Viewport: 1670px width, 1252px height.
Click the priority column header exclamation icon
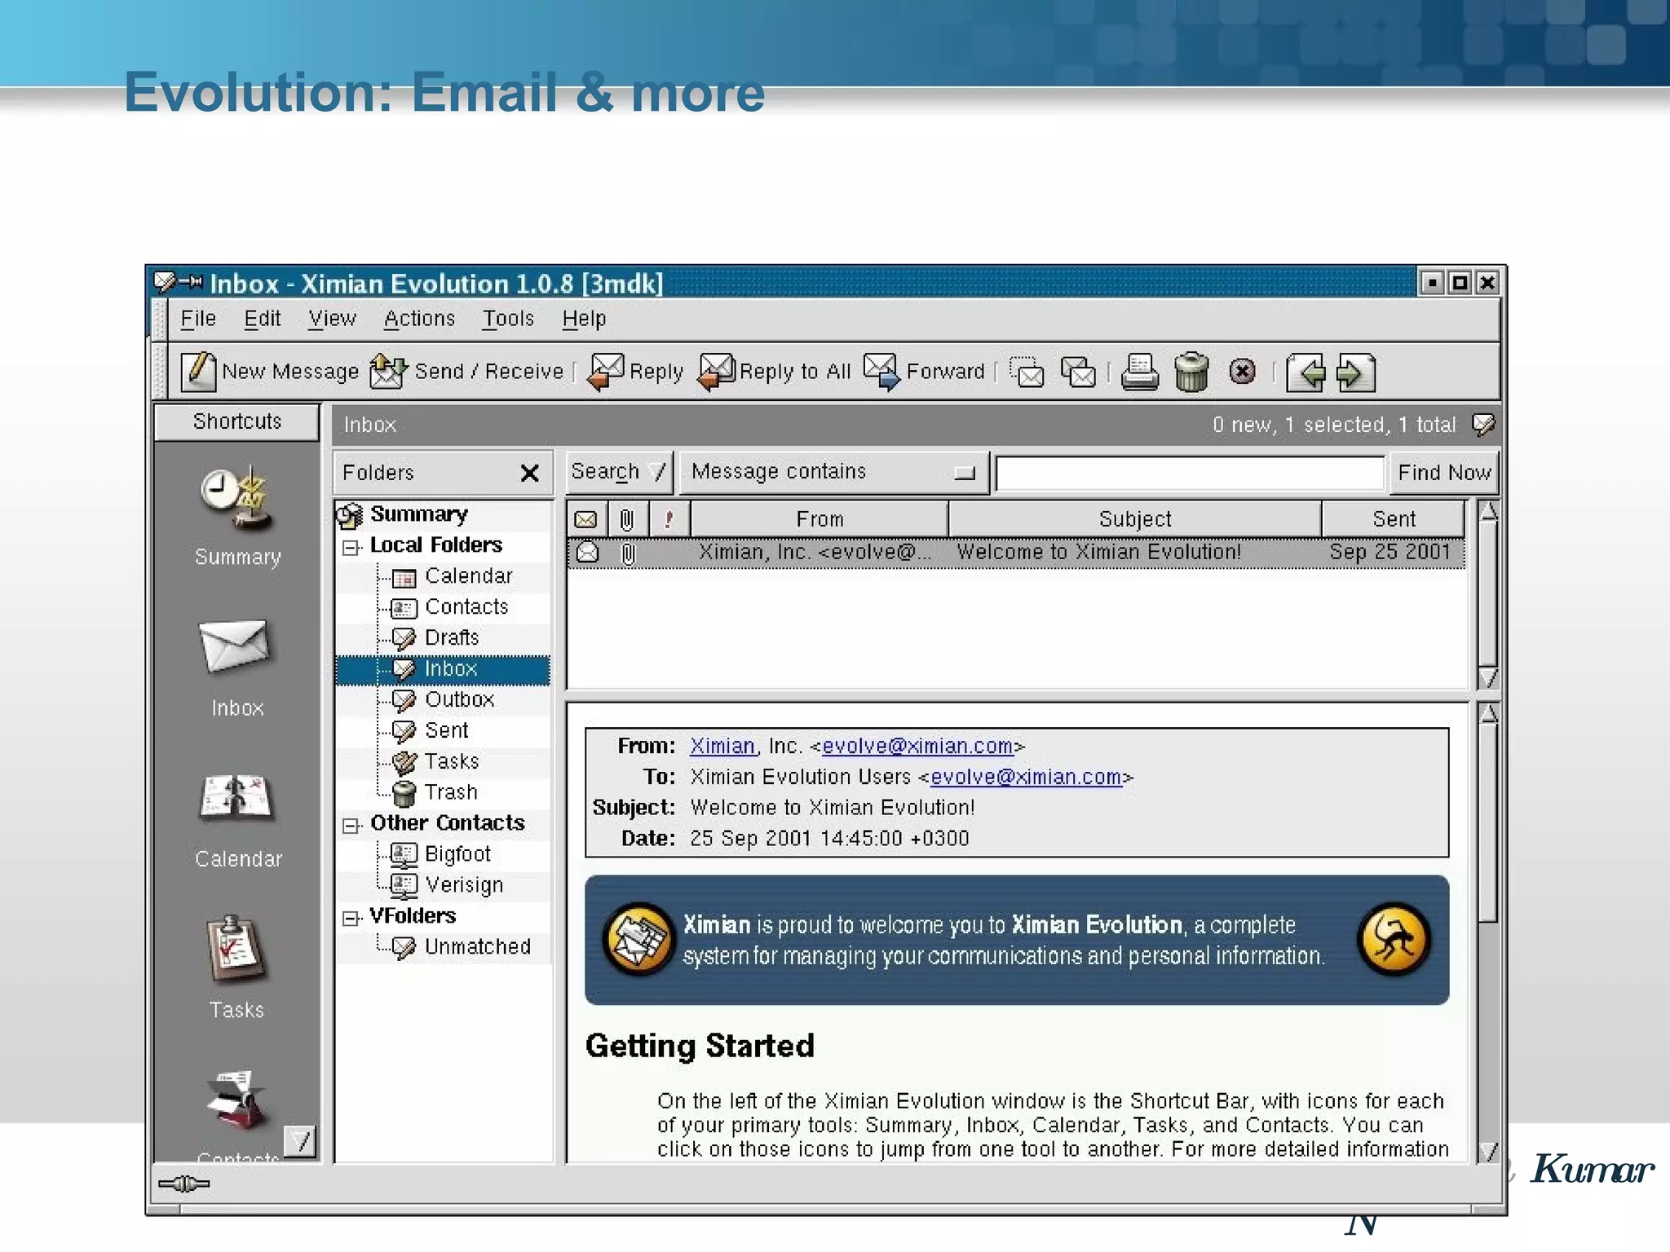point(669,519)
